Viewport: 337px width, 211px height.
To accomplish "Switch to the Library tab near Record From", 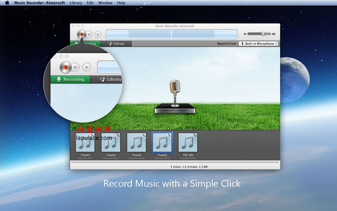I will [116, 43].
